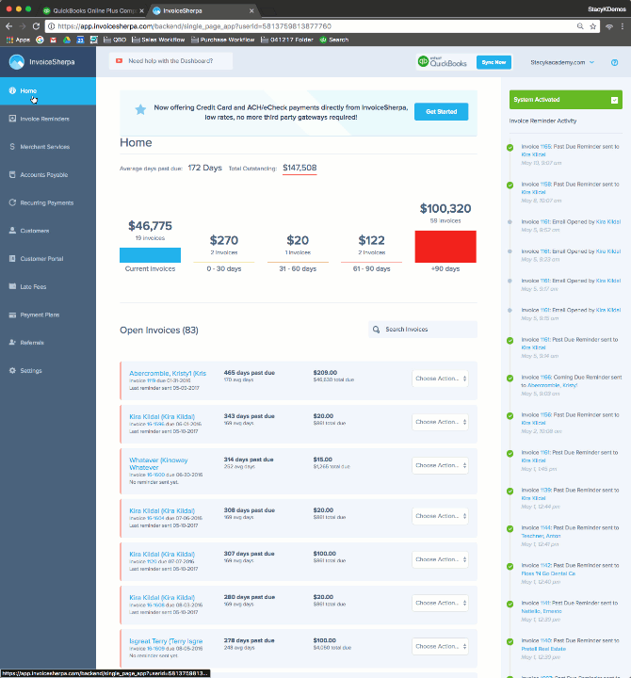The image size is (631, 678).
Task: Open Choose Action for 343 days past due invoice
Action: [440, 422]
